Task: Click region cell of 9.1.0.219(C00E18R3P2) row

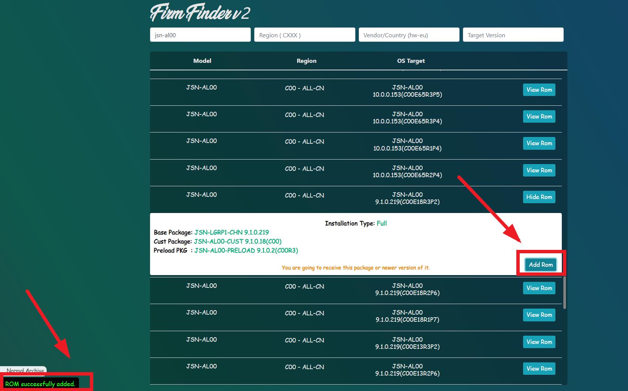Action: tap(305, 195)
